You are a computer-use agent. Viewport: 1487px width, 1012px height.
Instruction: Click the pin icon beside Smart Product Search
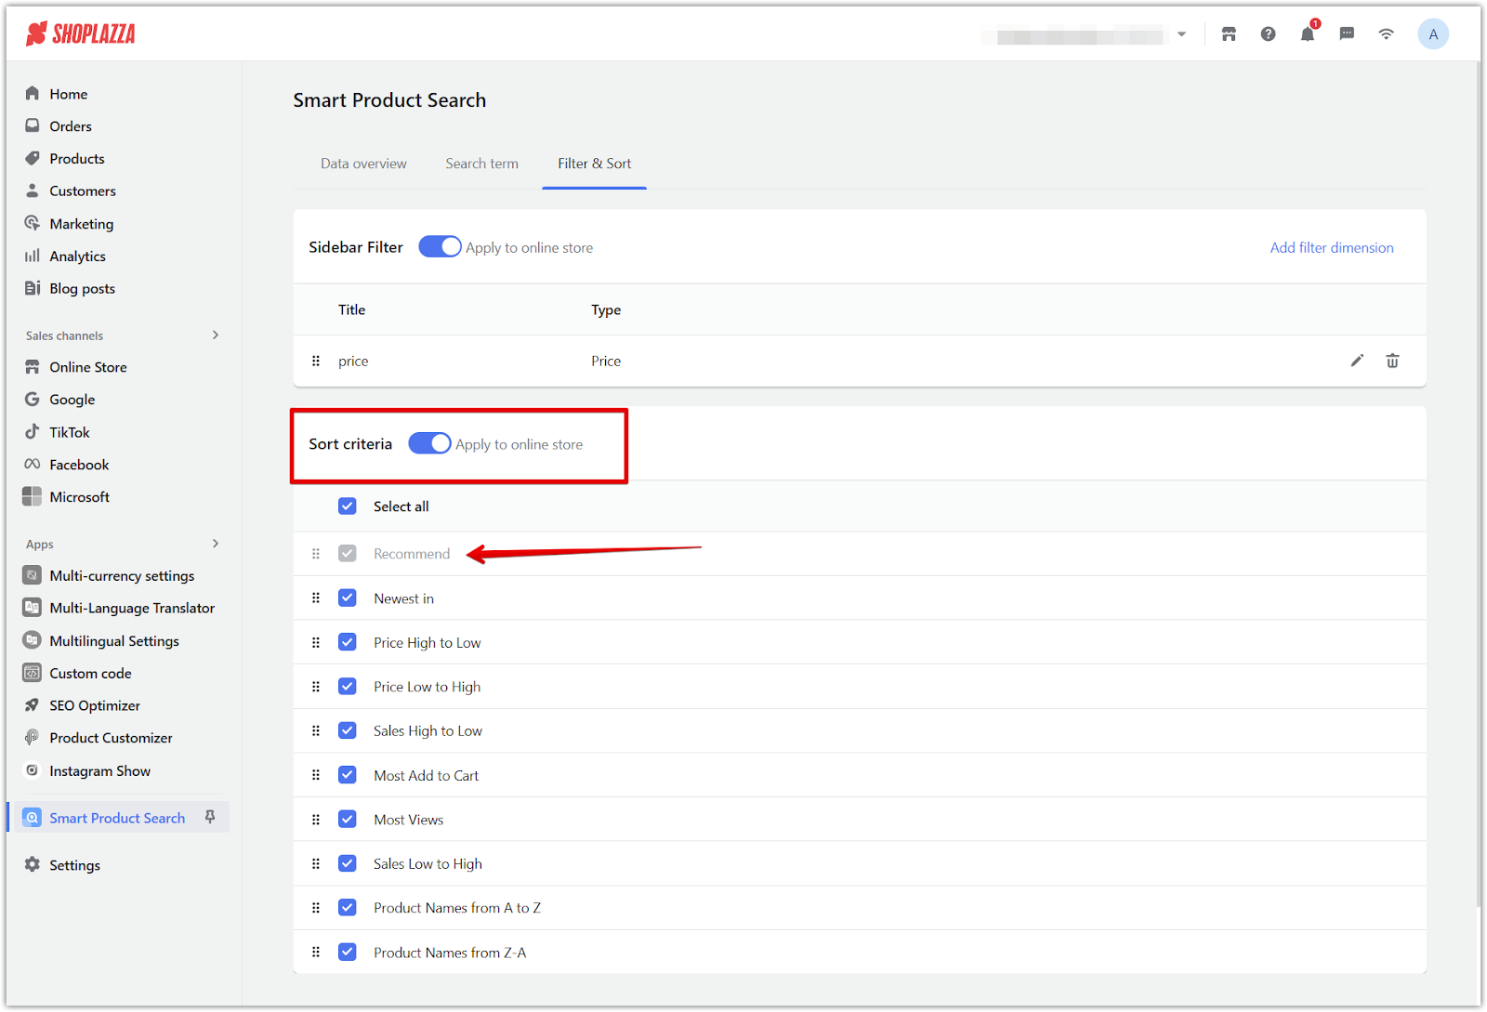(210, 817)
